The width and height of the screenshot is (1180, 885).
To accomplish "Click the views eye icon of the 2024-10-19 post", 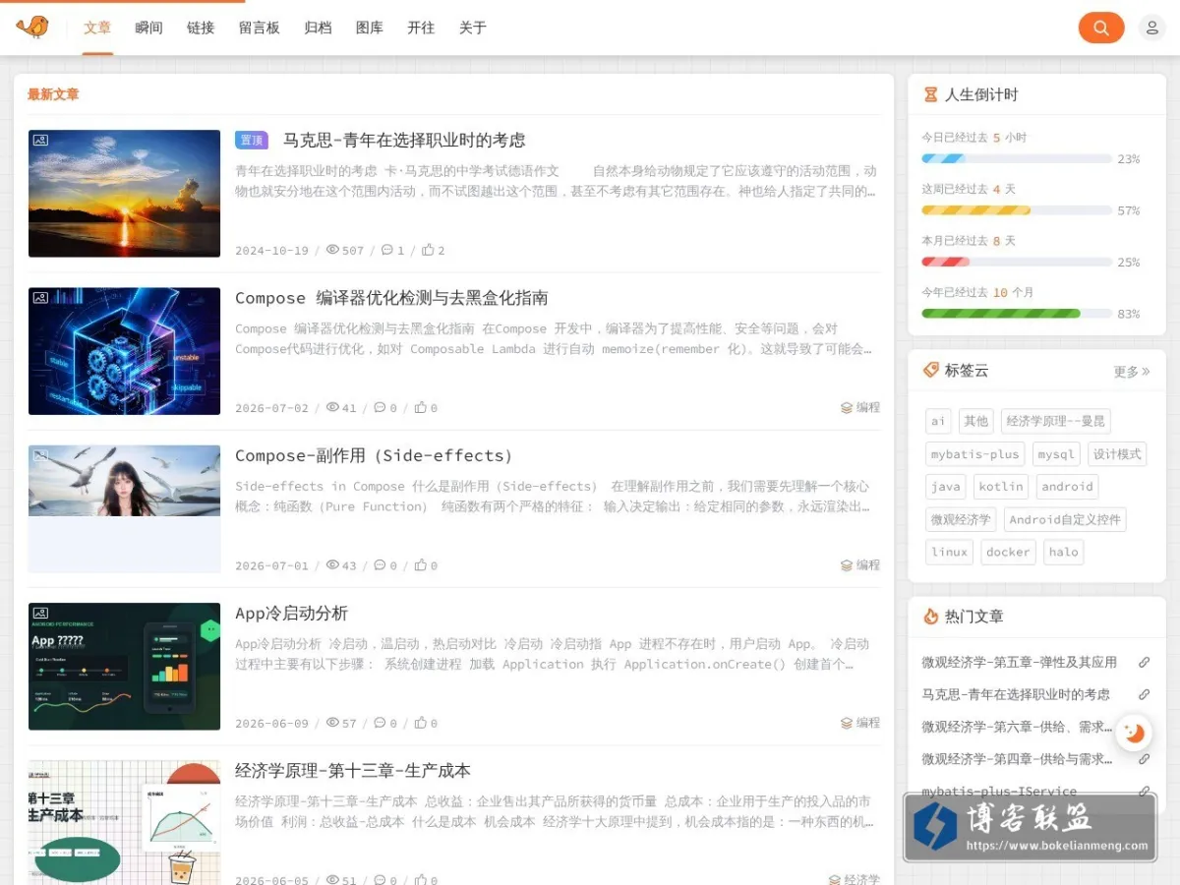I will 332,250.
